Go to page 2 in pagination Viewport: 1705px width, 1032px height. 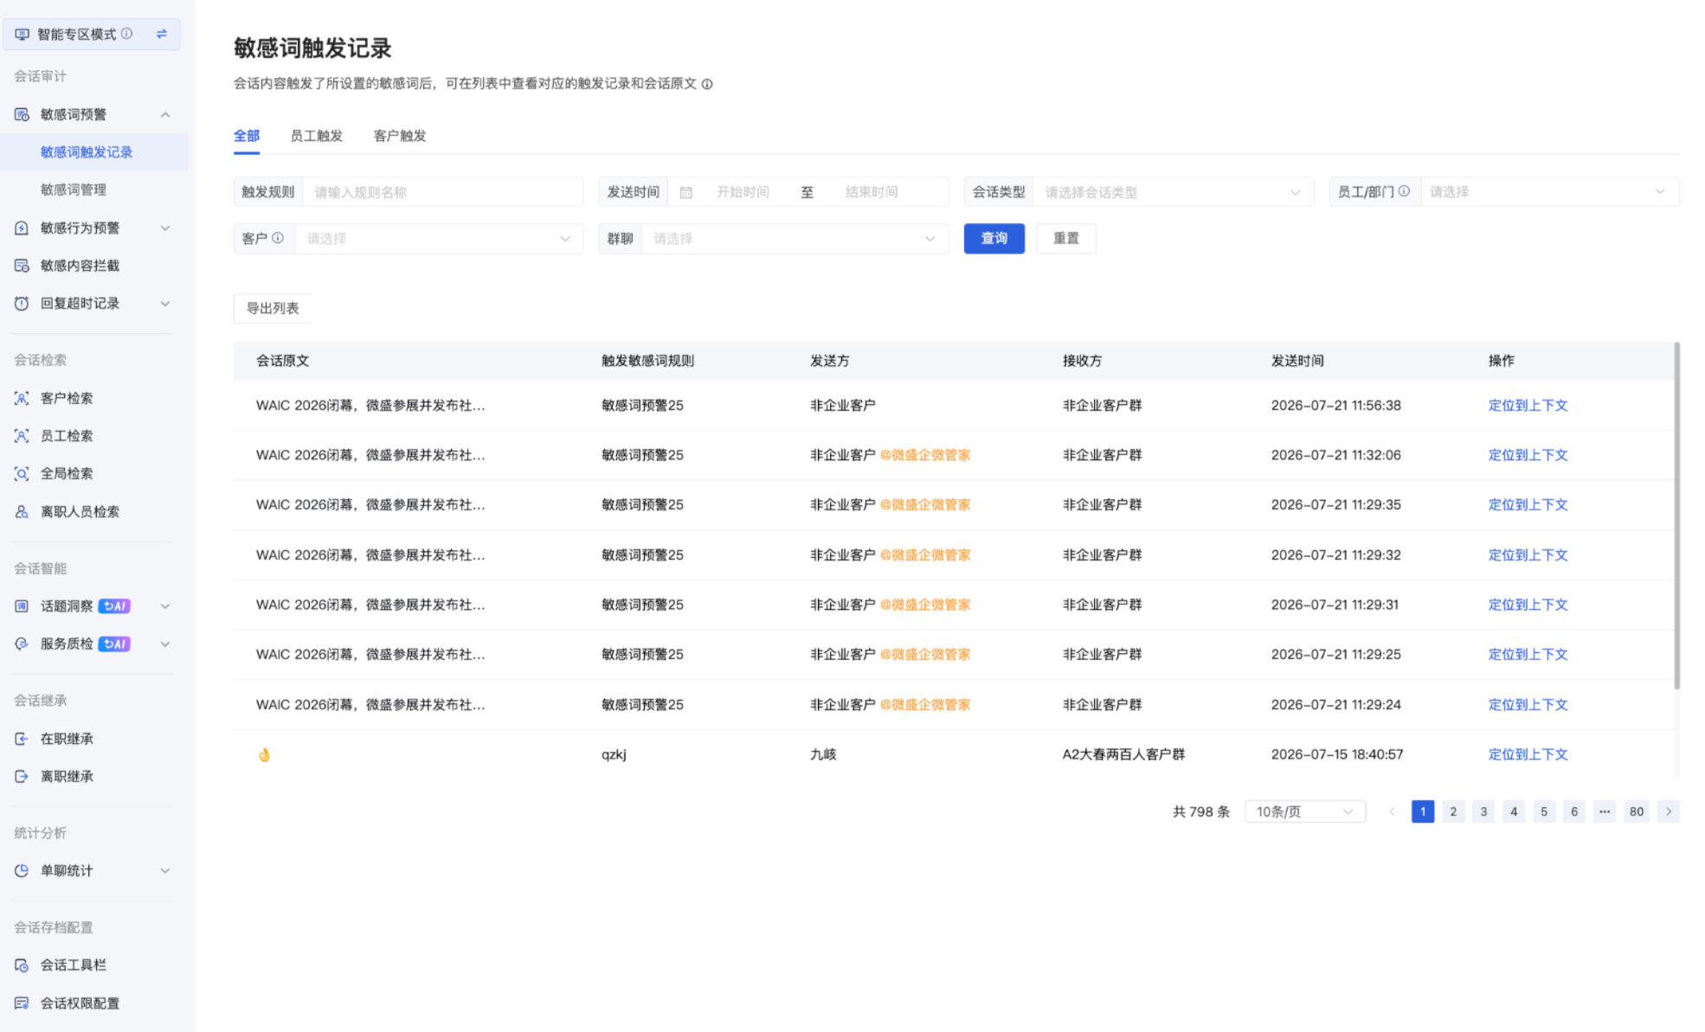[x=1453, y=811]
